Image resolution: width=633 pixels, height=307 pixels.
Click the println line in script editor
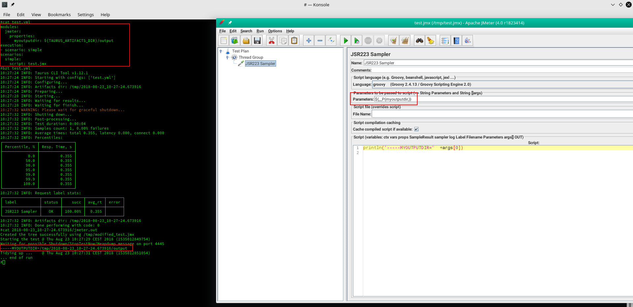(413, 148)
